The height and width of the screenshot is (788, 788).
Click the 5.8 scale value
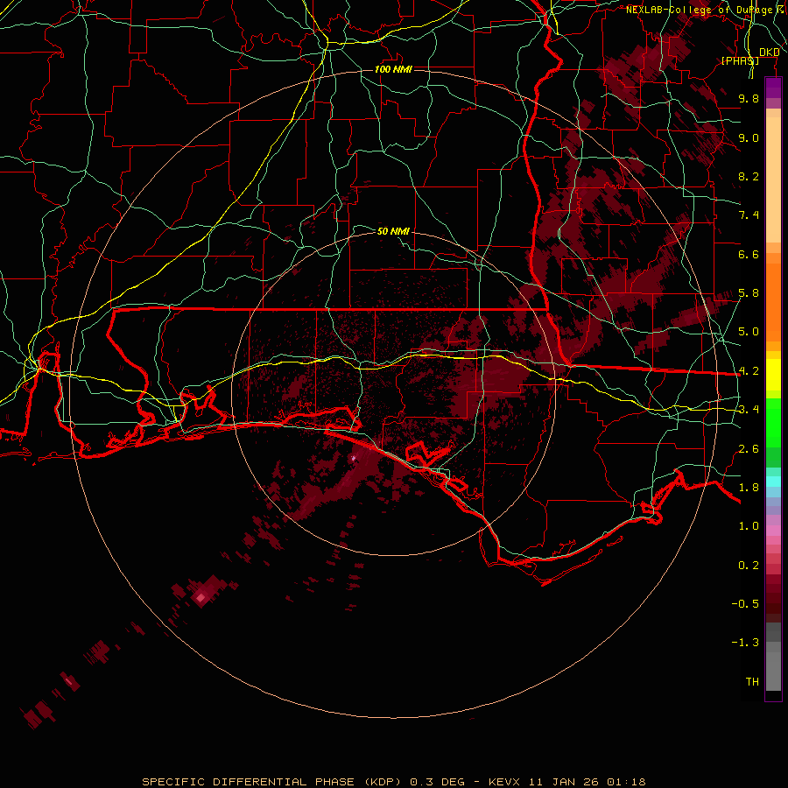click(x=749, y=293)
